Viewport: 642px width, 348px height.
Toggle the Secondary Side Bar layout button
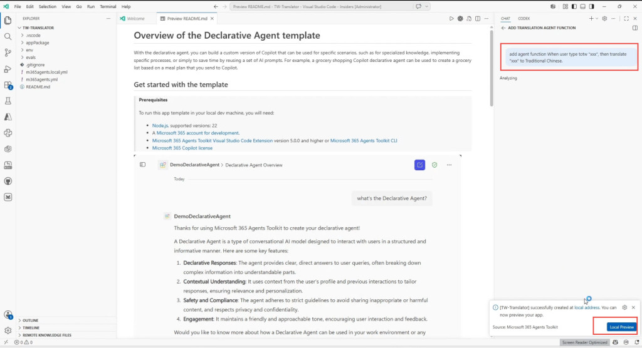point(592,6)
